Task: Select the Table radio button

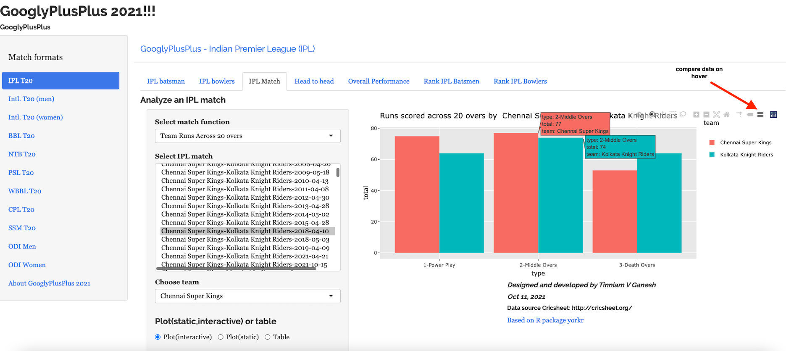Action: click(x=267, y=337)
